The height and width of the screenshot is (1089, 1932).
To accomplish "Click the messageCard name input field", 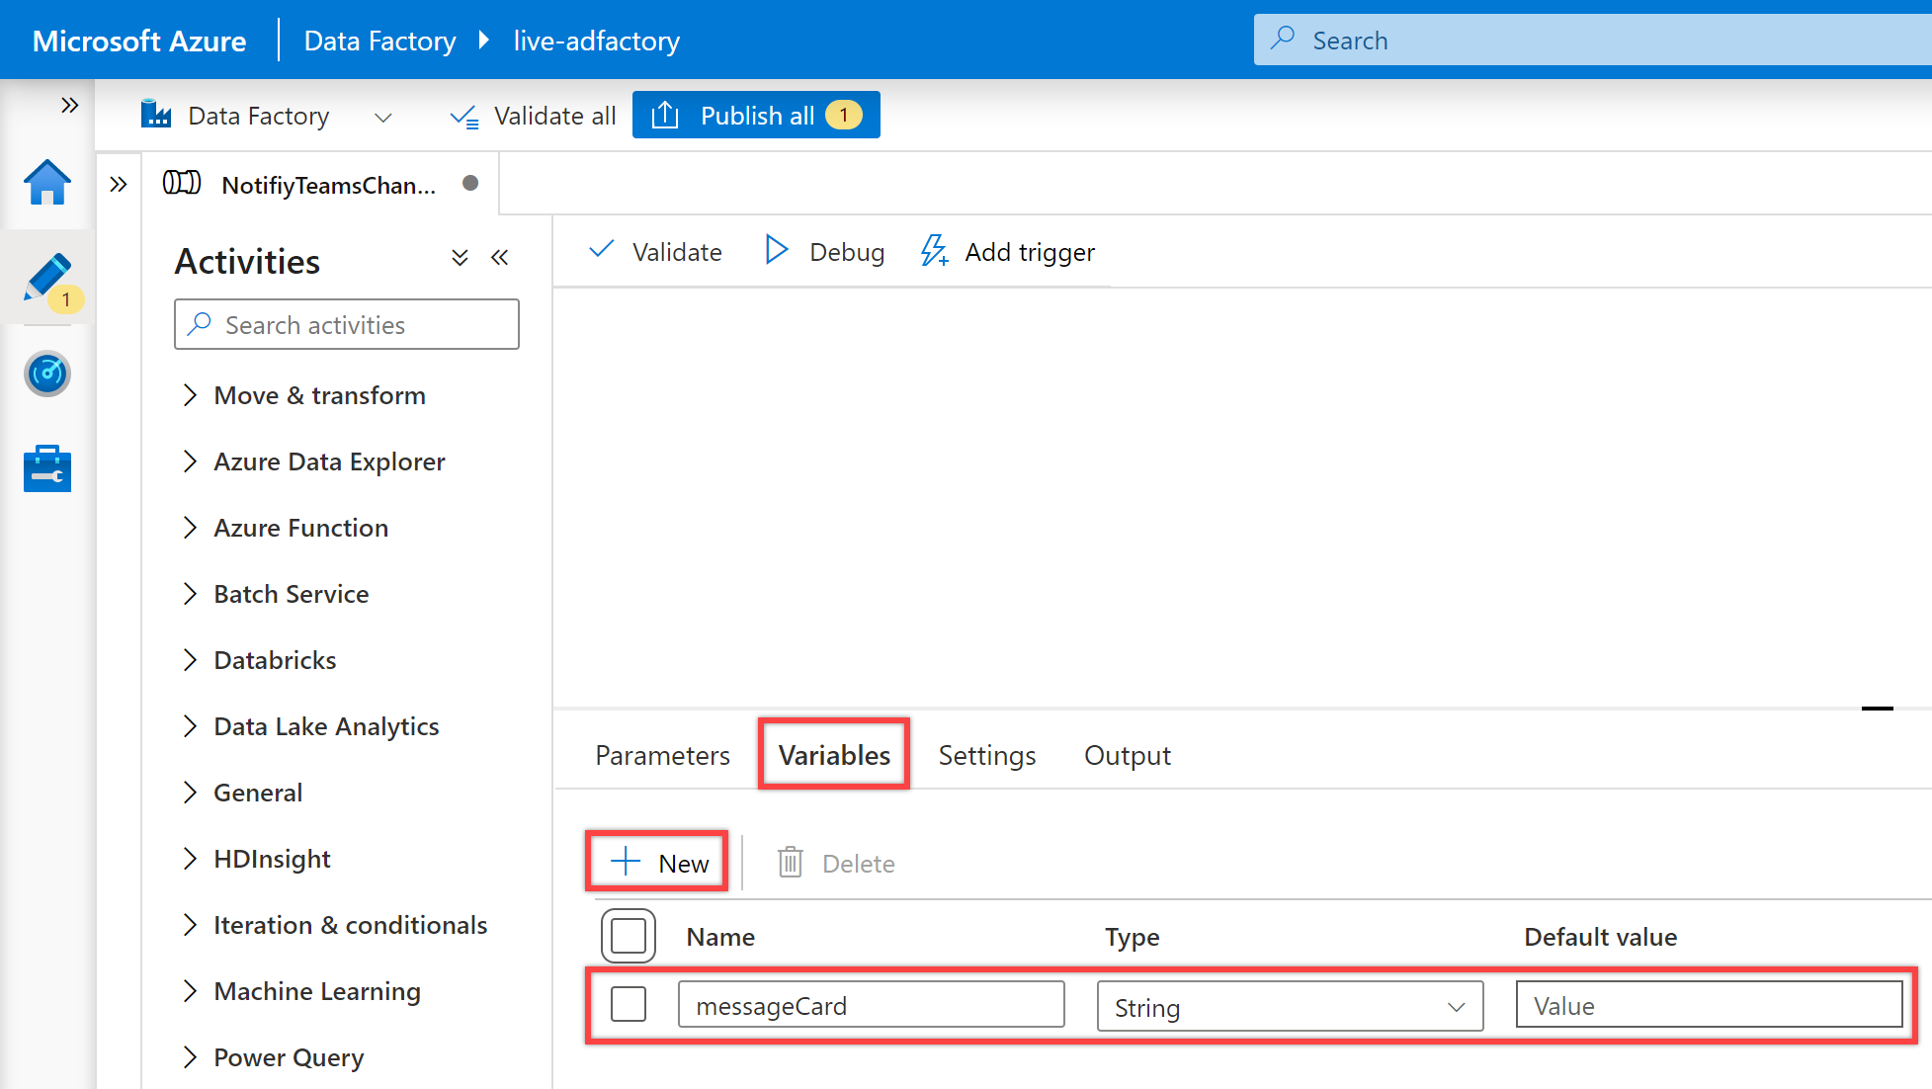I will (872, 1004).
